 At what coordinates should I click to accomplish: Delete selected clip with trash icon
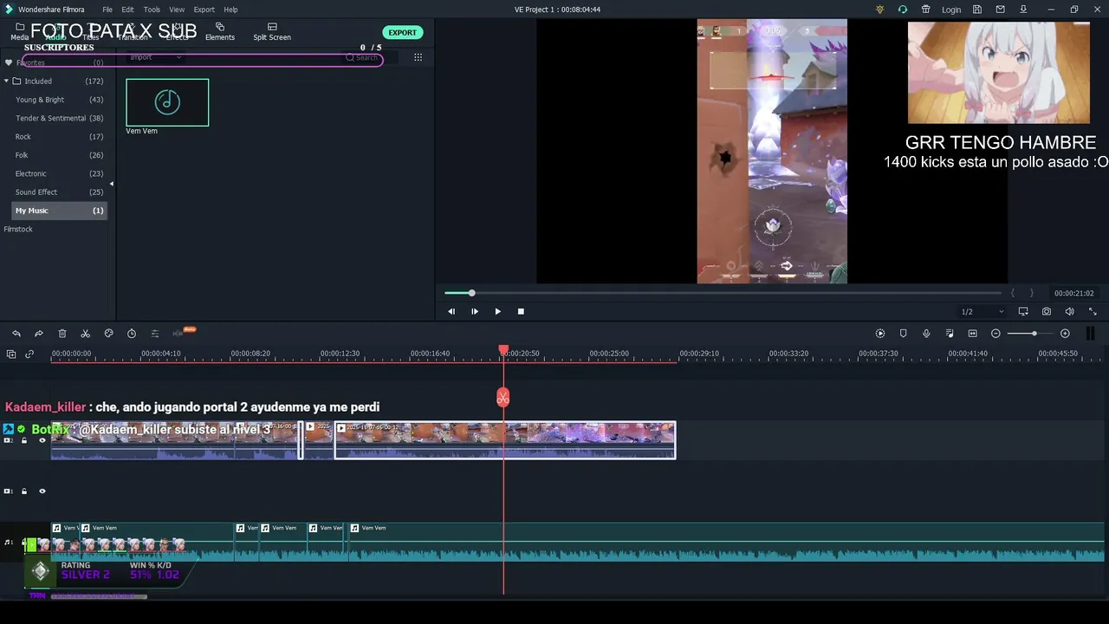coord(62,334)
